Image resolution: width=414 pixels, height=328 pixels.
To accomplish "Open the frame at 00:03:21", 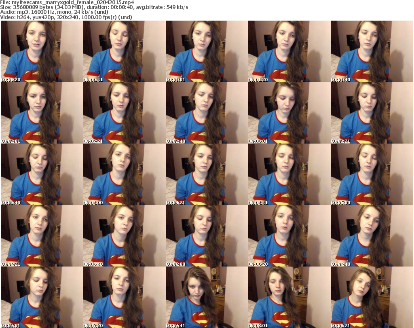I will tap(372, 113).
